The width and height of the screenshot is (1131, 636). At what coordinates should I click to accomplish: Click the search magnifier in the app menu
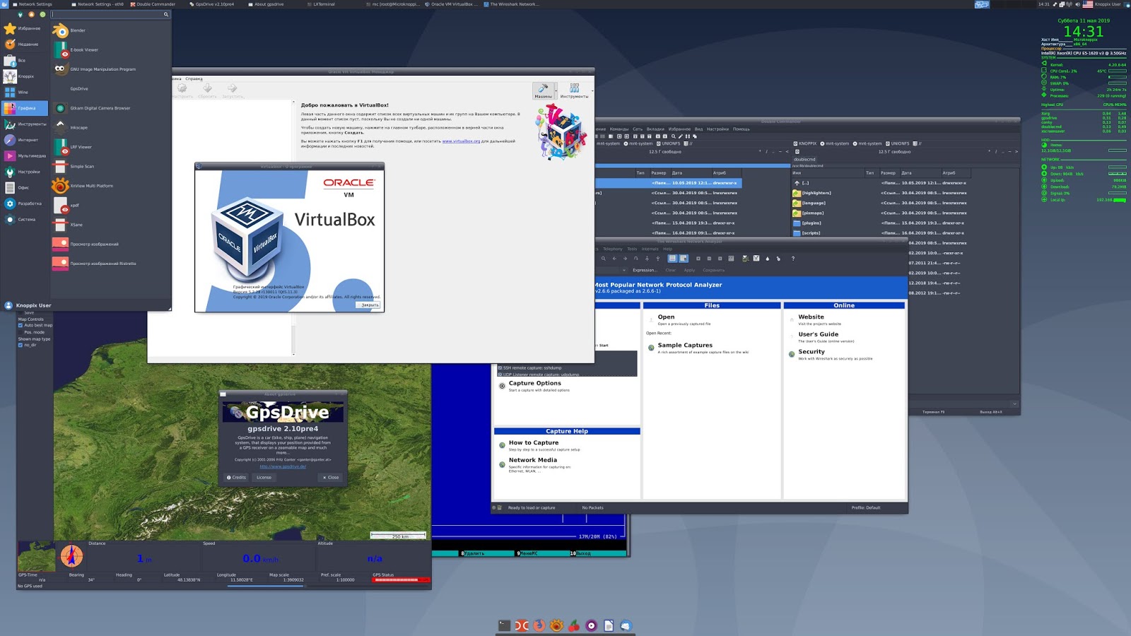pyautogui.click(x=166, y=14)
